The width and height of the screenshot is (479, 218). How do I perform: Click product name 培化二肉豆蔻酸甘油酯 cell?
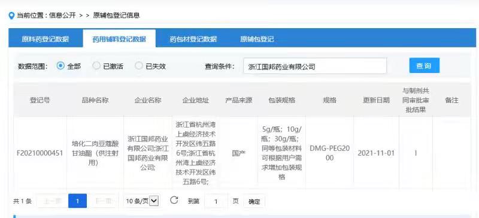(95, 153)
